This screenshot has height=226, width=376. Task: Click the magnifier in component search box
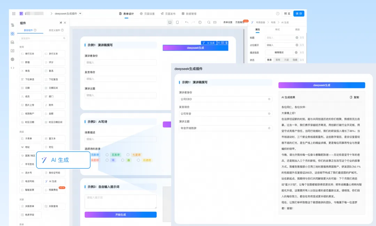coord(64,38)
